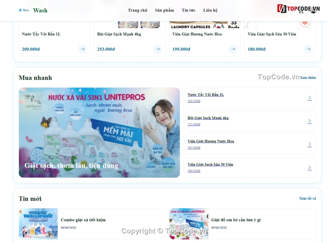Viewport: 328px width, 243px height.
Task: Open Giặt đồ em bé news thumbnail
Action: click(x=189, y=224)
